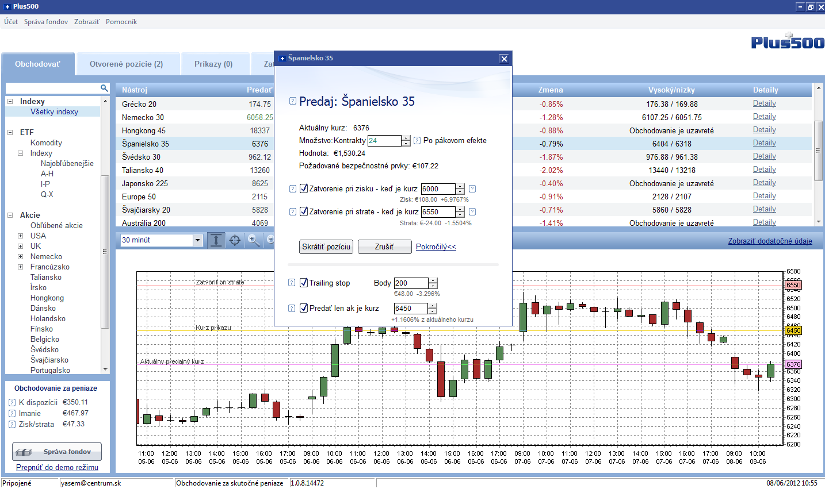
Task: Expand the Nemecko stocks node
Action: (x=20, y=257)
